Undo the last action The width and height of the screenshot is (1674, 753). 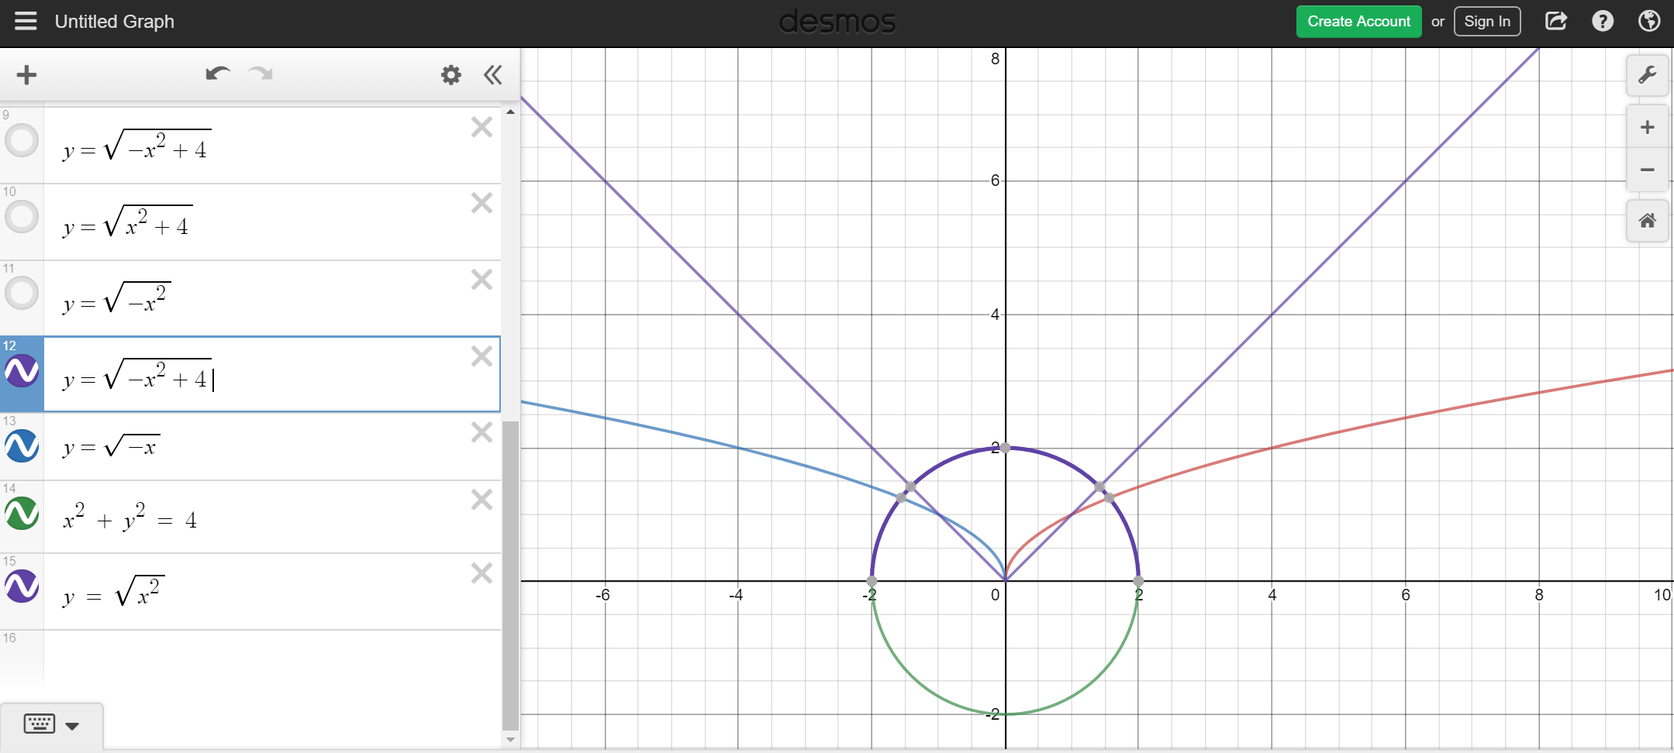(218, 74)
